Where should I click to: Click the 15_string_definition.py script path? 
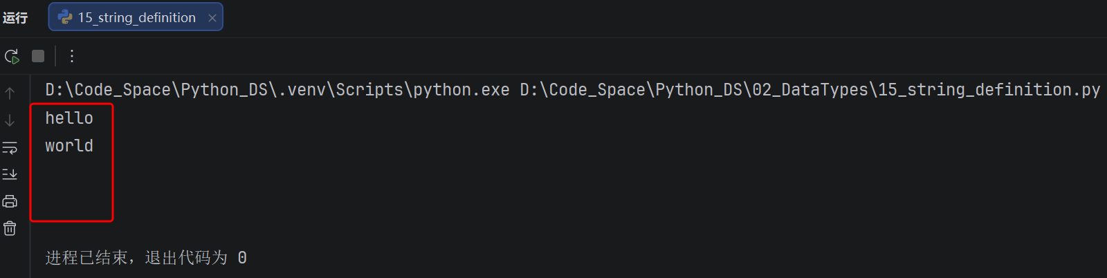(x=810, y=90)
